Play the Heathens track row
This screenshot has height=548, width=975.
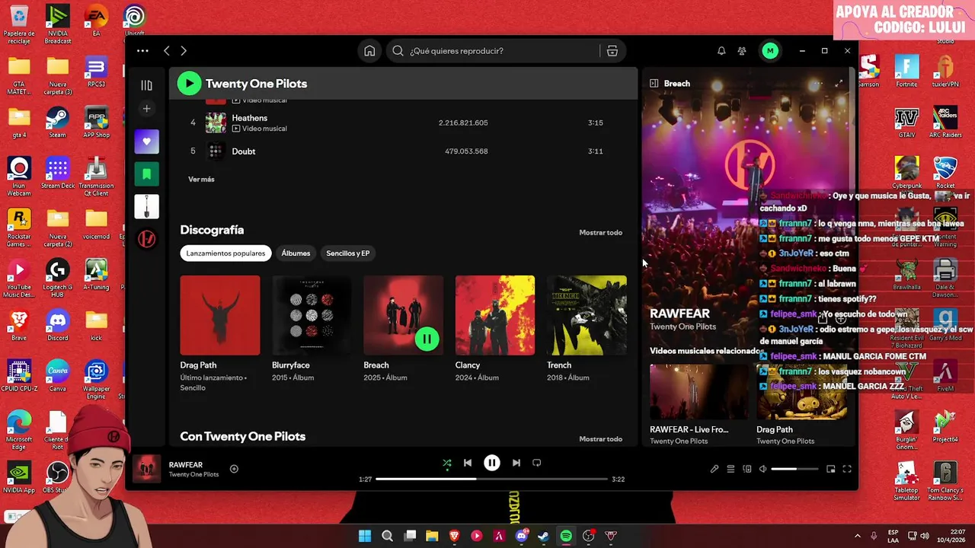pyautogui.click(x=403, y=123)
